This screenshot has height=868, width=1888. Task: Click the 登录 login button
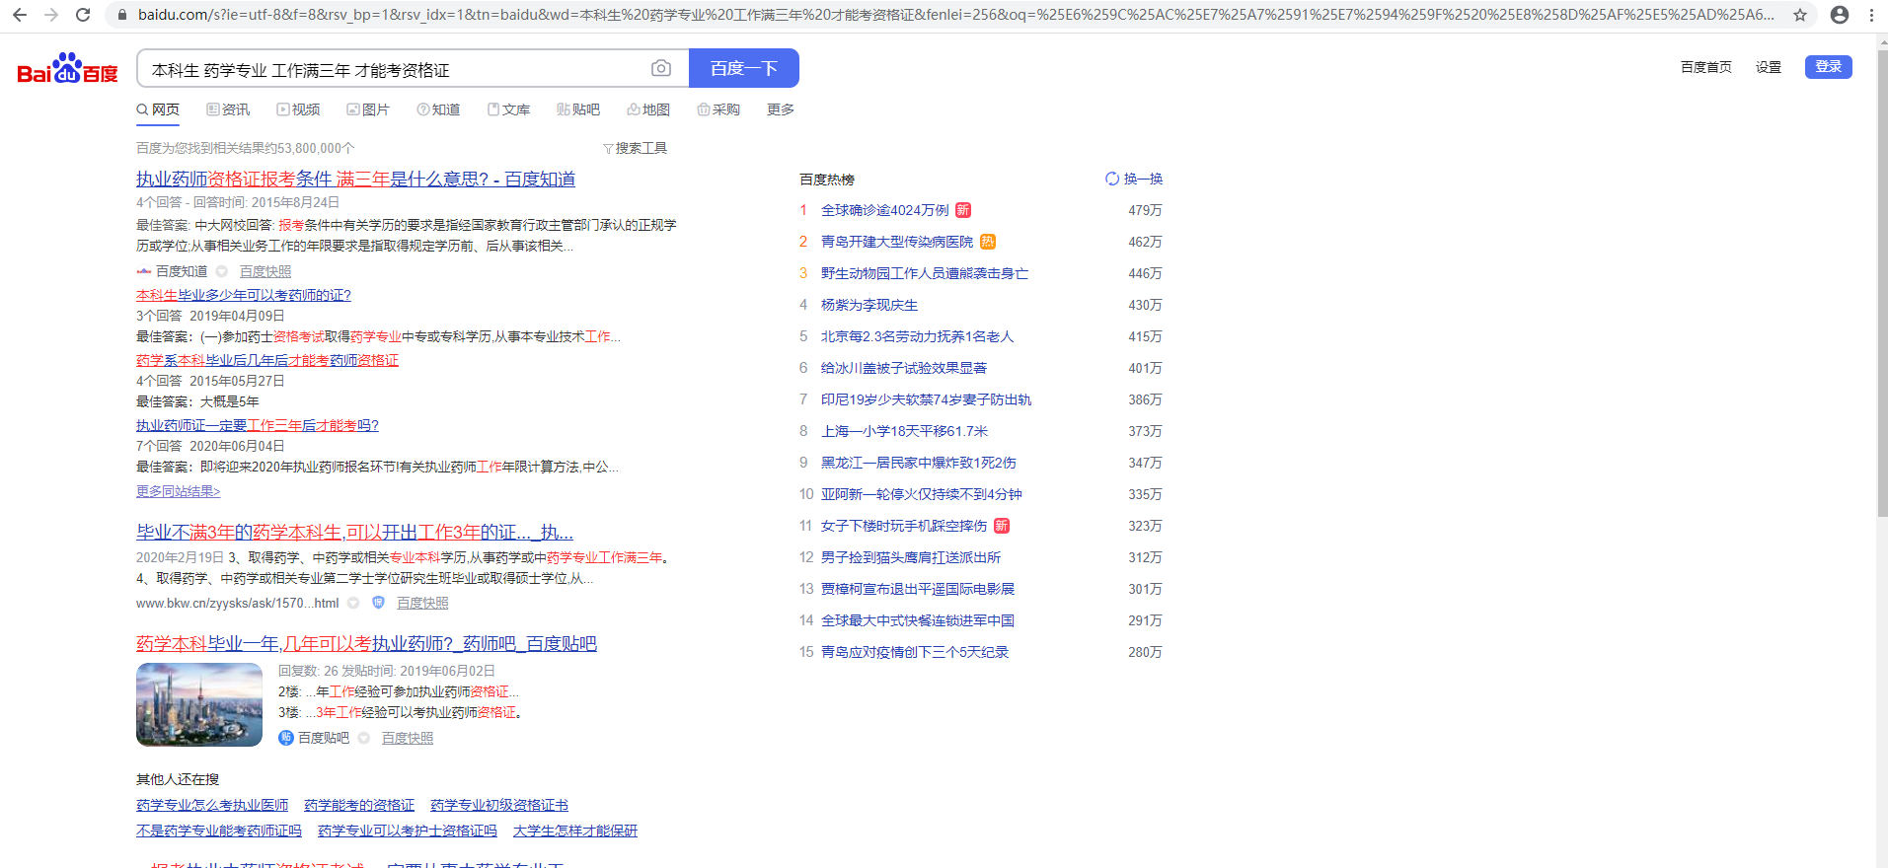coord(1829,66)
